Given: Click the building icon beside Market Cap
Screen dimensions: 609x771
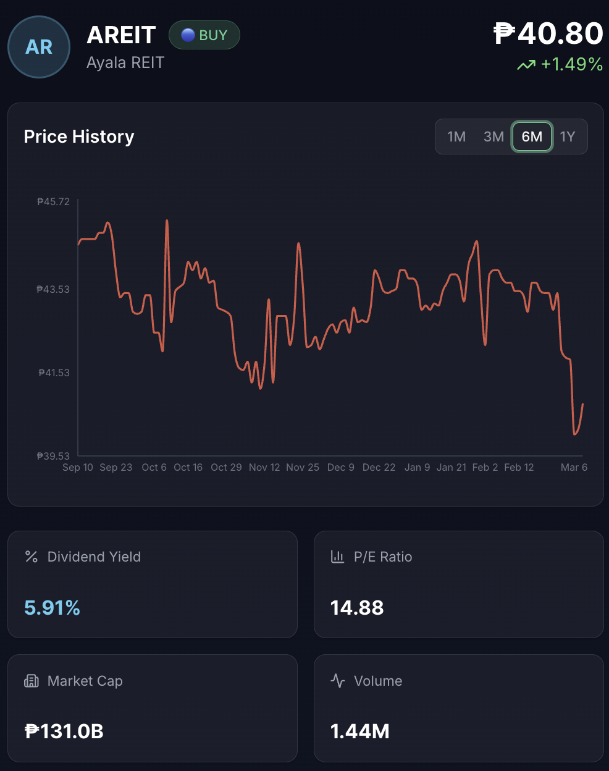Looking at the screenshot, I should click(31, 681).
